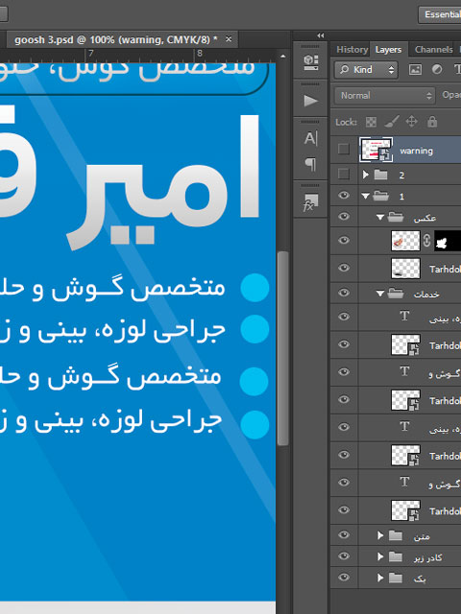Image resolution: width=461 pixels, height=614 pixels.
Task: Click folder icon of خدمات group
Action: tap(396, 293)
